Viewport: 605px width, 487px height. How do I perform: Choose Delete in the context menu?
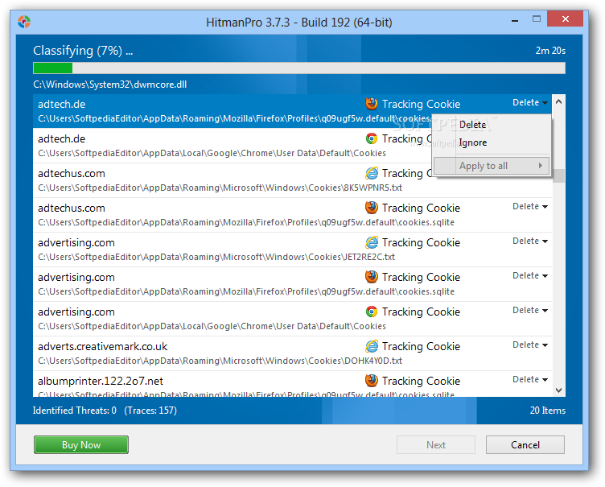pyautogui.click(x=472, y=125)
